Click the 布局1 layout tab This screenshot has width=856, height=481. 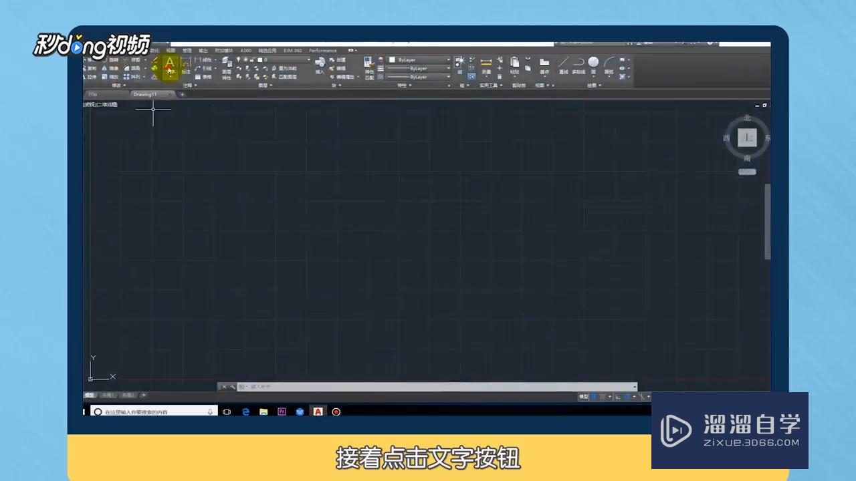pos(108,395)
